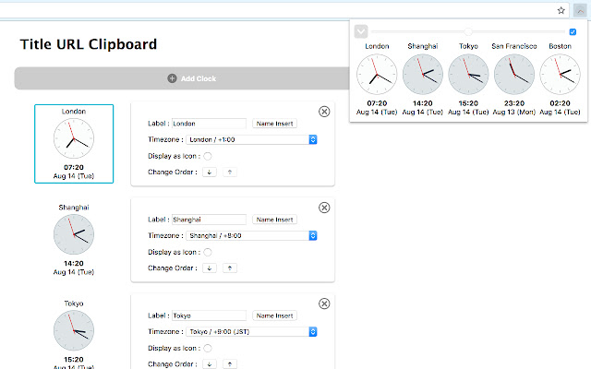Open the London / +1:00 timezone dropdown
Image resolution: width=591 pixels, height=369 pixels.
251,139
